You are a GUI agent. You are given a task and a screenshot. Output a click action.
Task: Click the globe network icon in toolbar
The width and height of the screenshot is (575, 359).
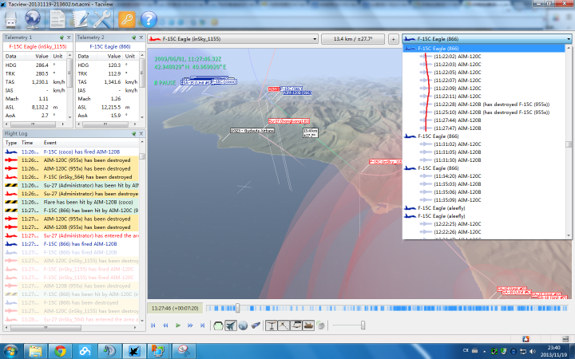pyautogui.click(x=34, y=18)
